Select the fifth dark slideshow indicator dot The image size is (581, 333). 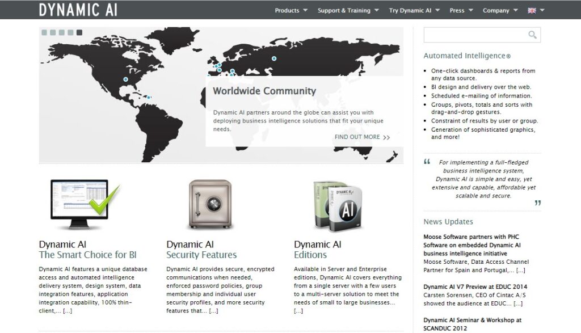click(x=79, y=32)
